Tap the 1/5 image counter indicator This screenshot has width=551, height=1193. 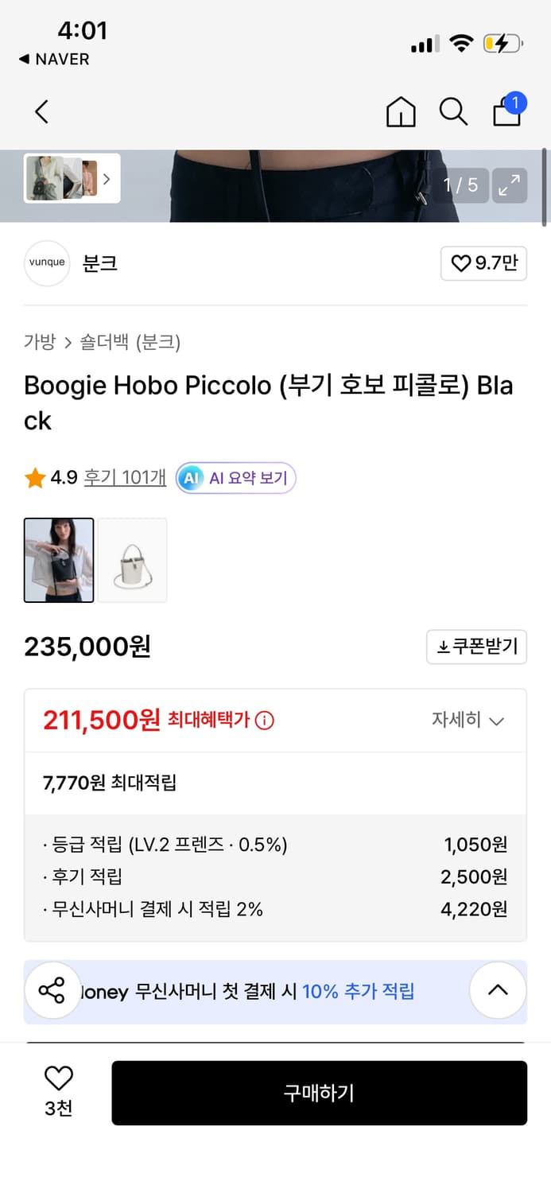tap(460, 185)
